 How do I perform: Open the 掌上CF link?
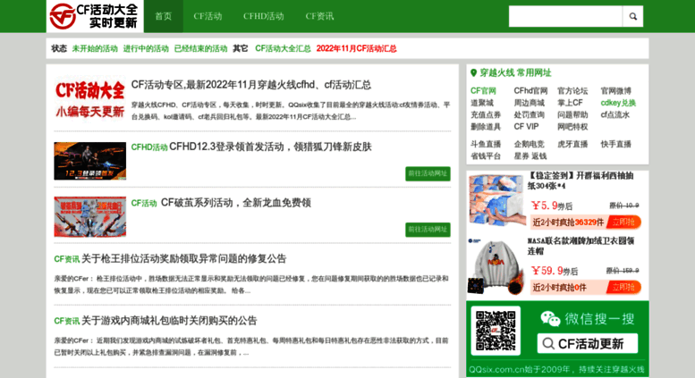point(570,103)
